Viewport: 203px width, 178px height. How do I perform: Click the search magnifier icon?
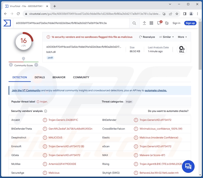(134, 23)
